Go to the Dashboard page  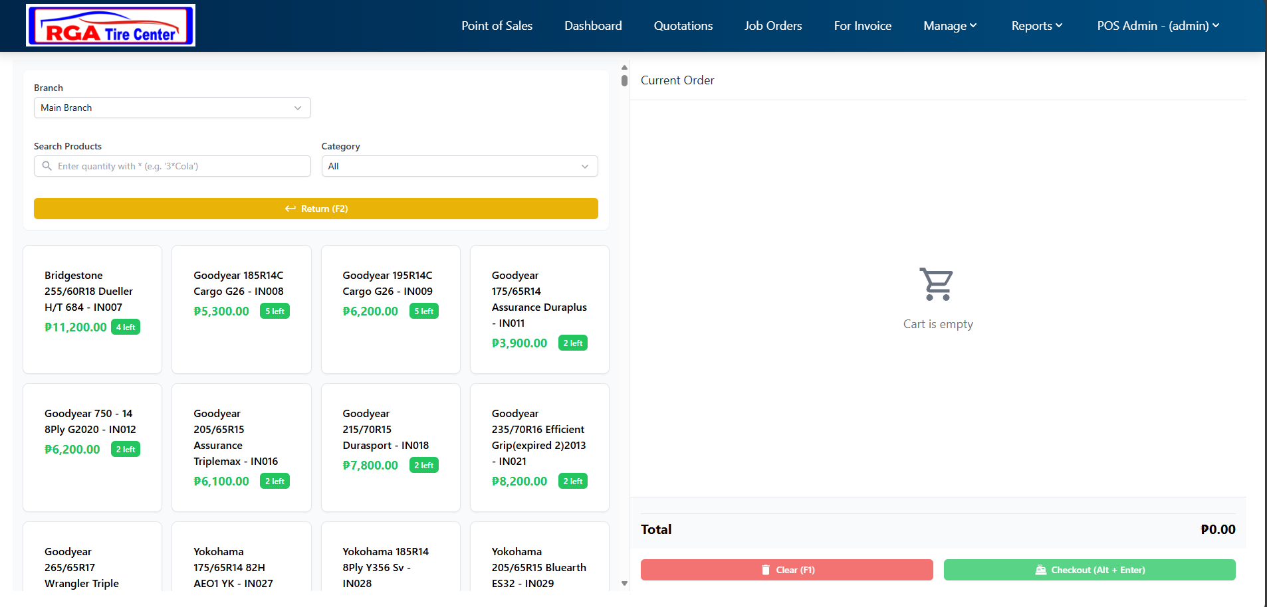click(593, 26)
